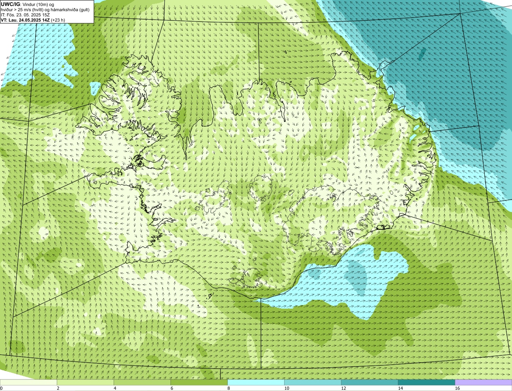Viewport: 512px width, 391px height.
Task: Click the lavender legend swatch above 16 m/s
Action: coord(484,382)
